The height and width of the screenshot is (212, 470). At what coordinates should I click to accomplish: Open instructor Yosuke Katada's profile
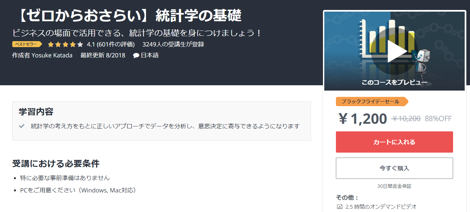click(x=52, y=55)
